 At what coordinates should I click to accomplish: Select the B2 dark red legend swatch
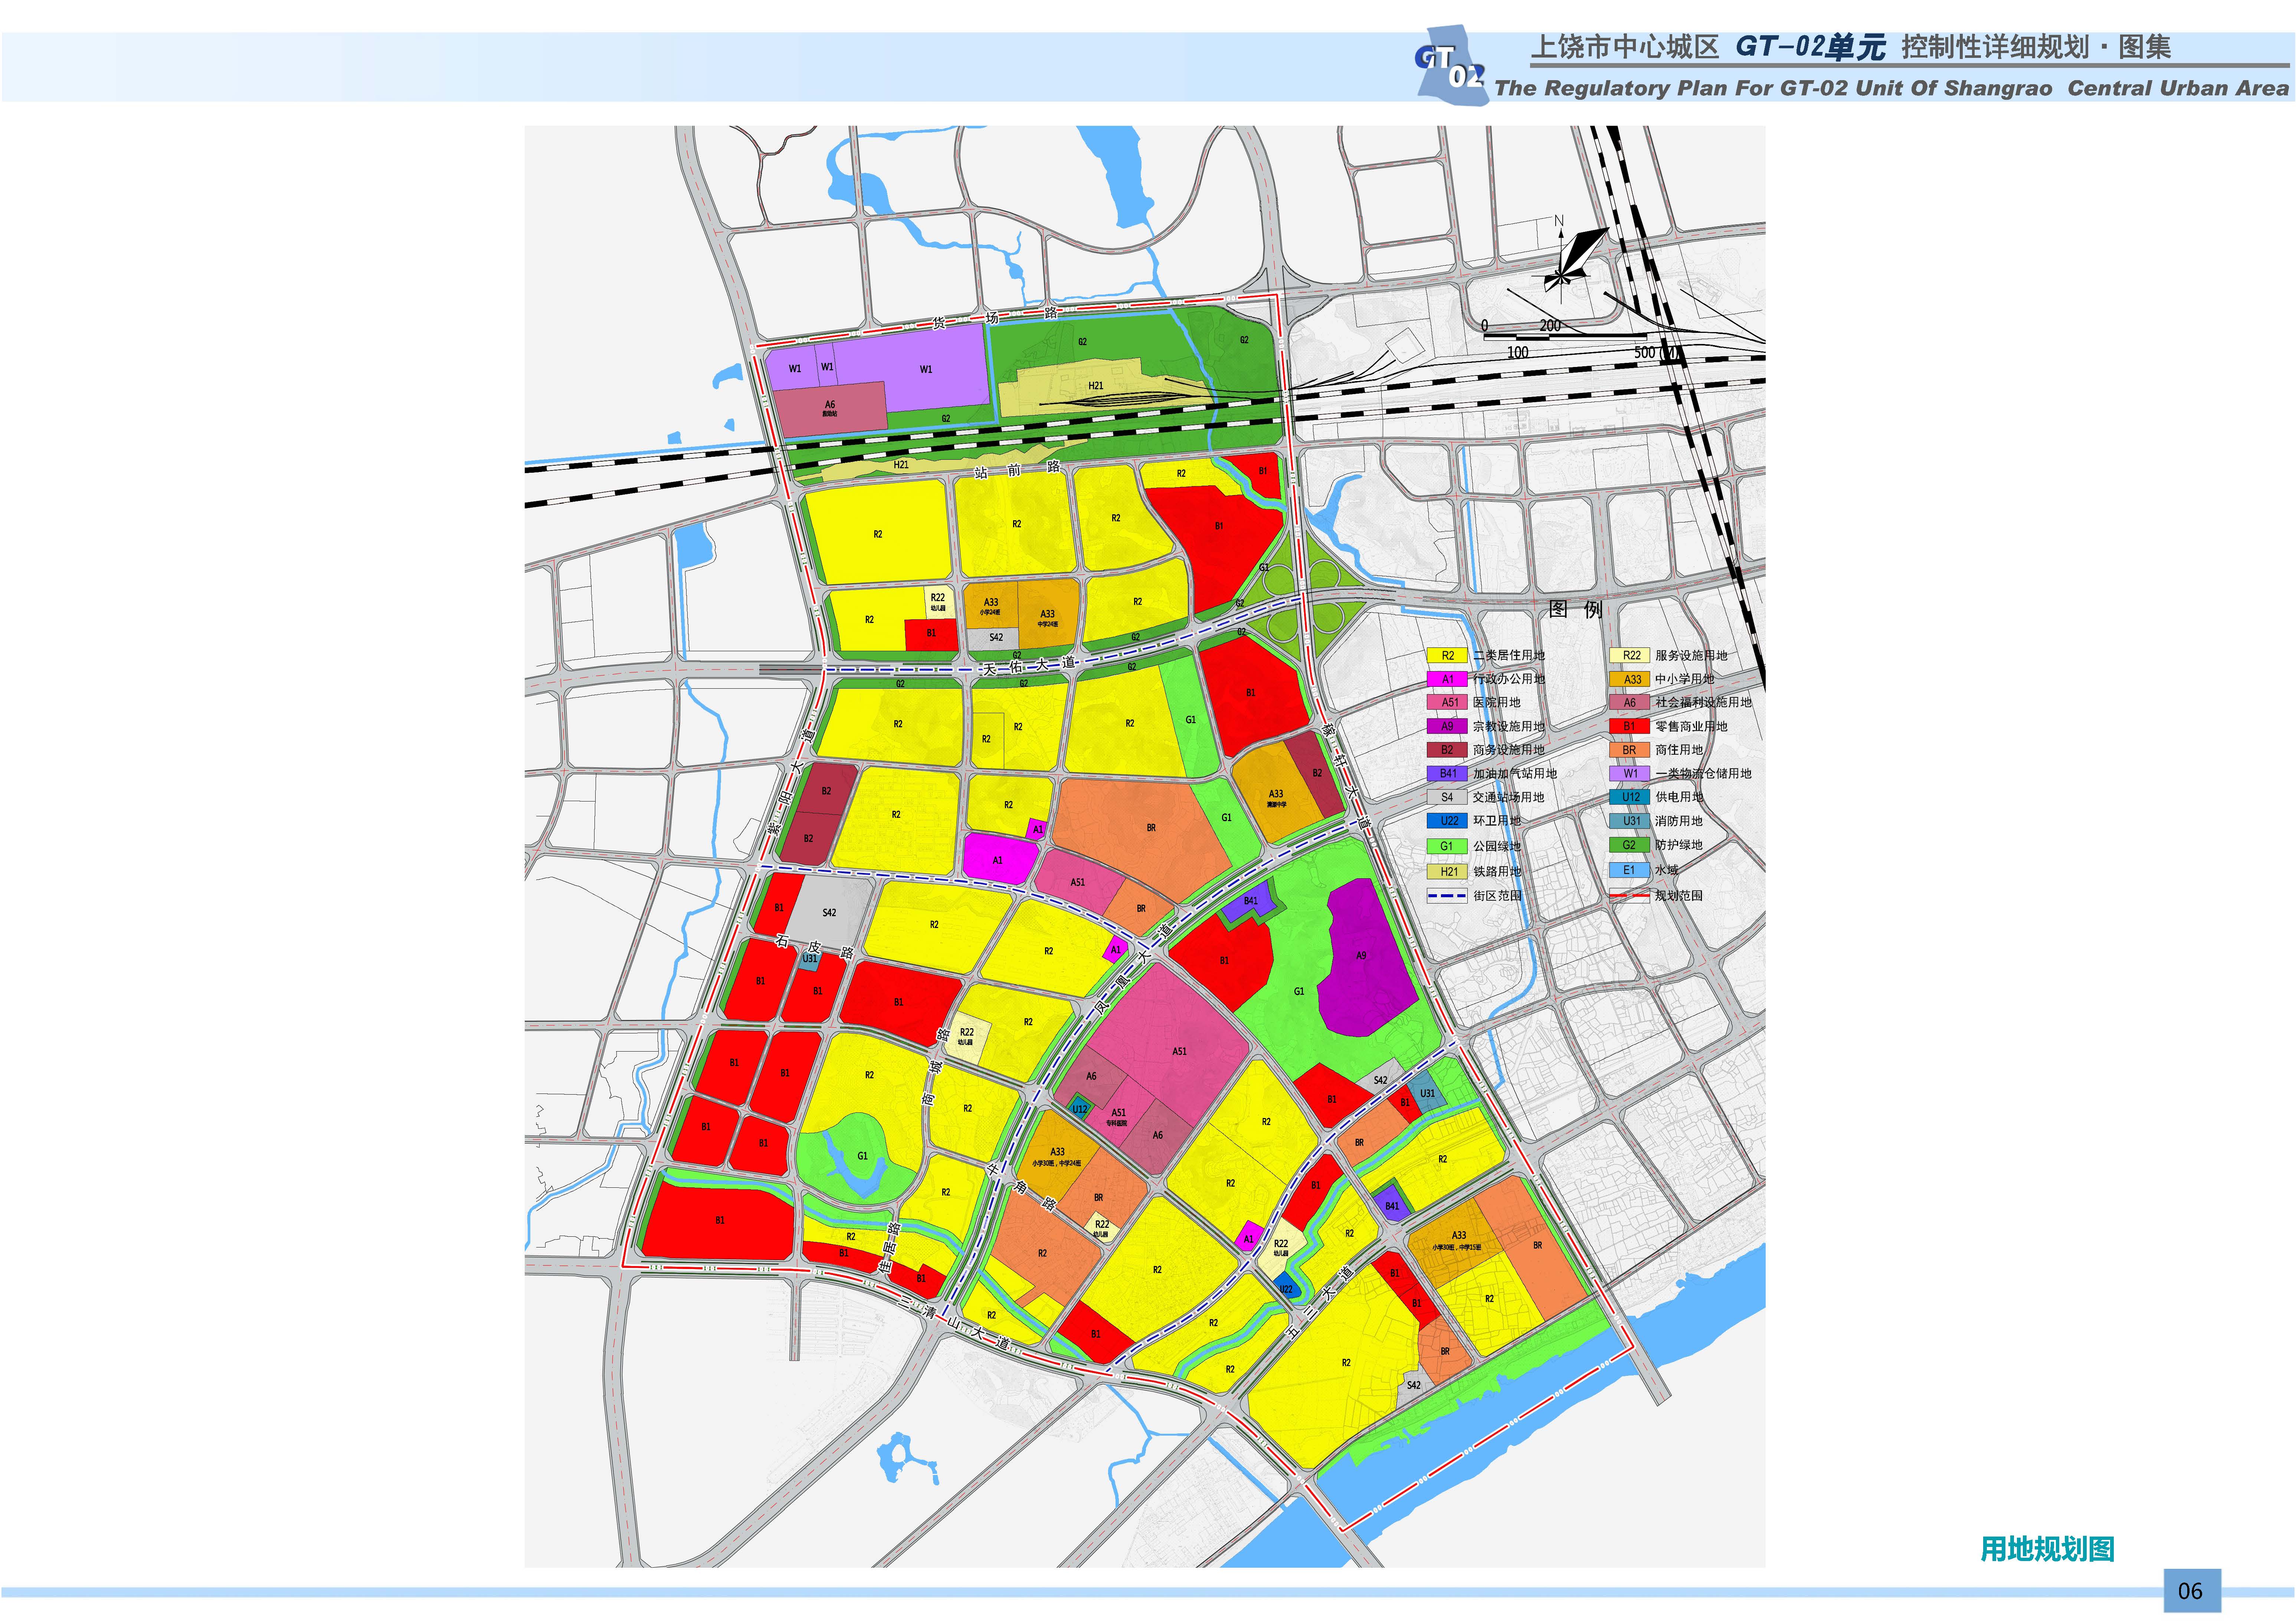point(1447,750)
